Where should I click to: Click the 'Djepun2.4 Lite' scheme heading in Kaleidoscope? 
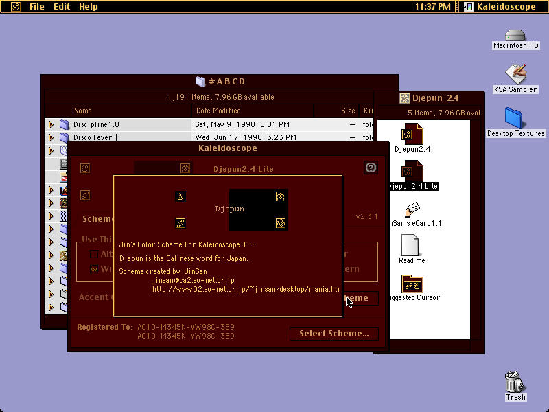click(244, 169)
